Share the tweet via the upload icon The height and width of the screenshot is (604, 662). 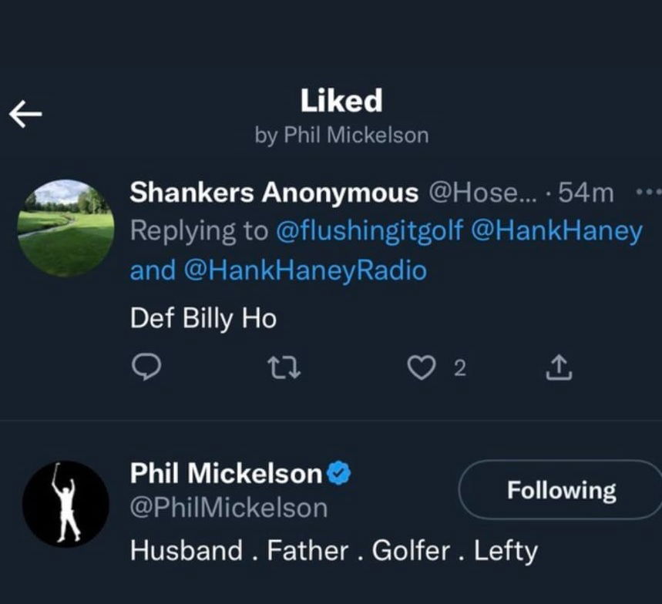[x=559, y=369]
